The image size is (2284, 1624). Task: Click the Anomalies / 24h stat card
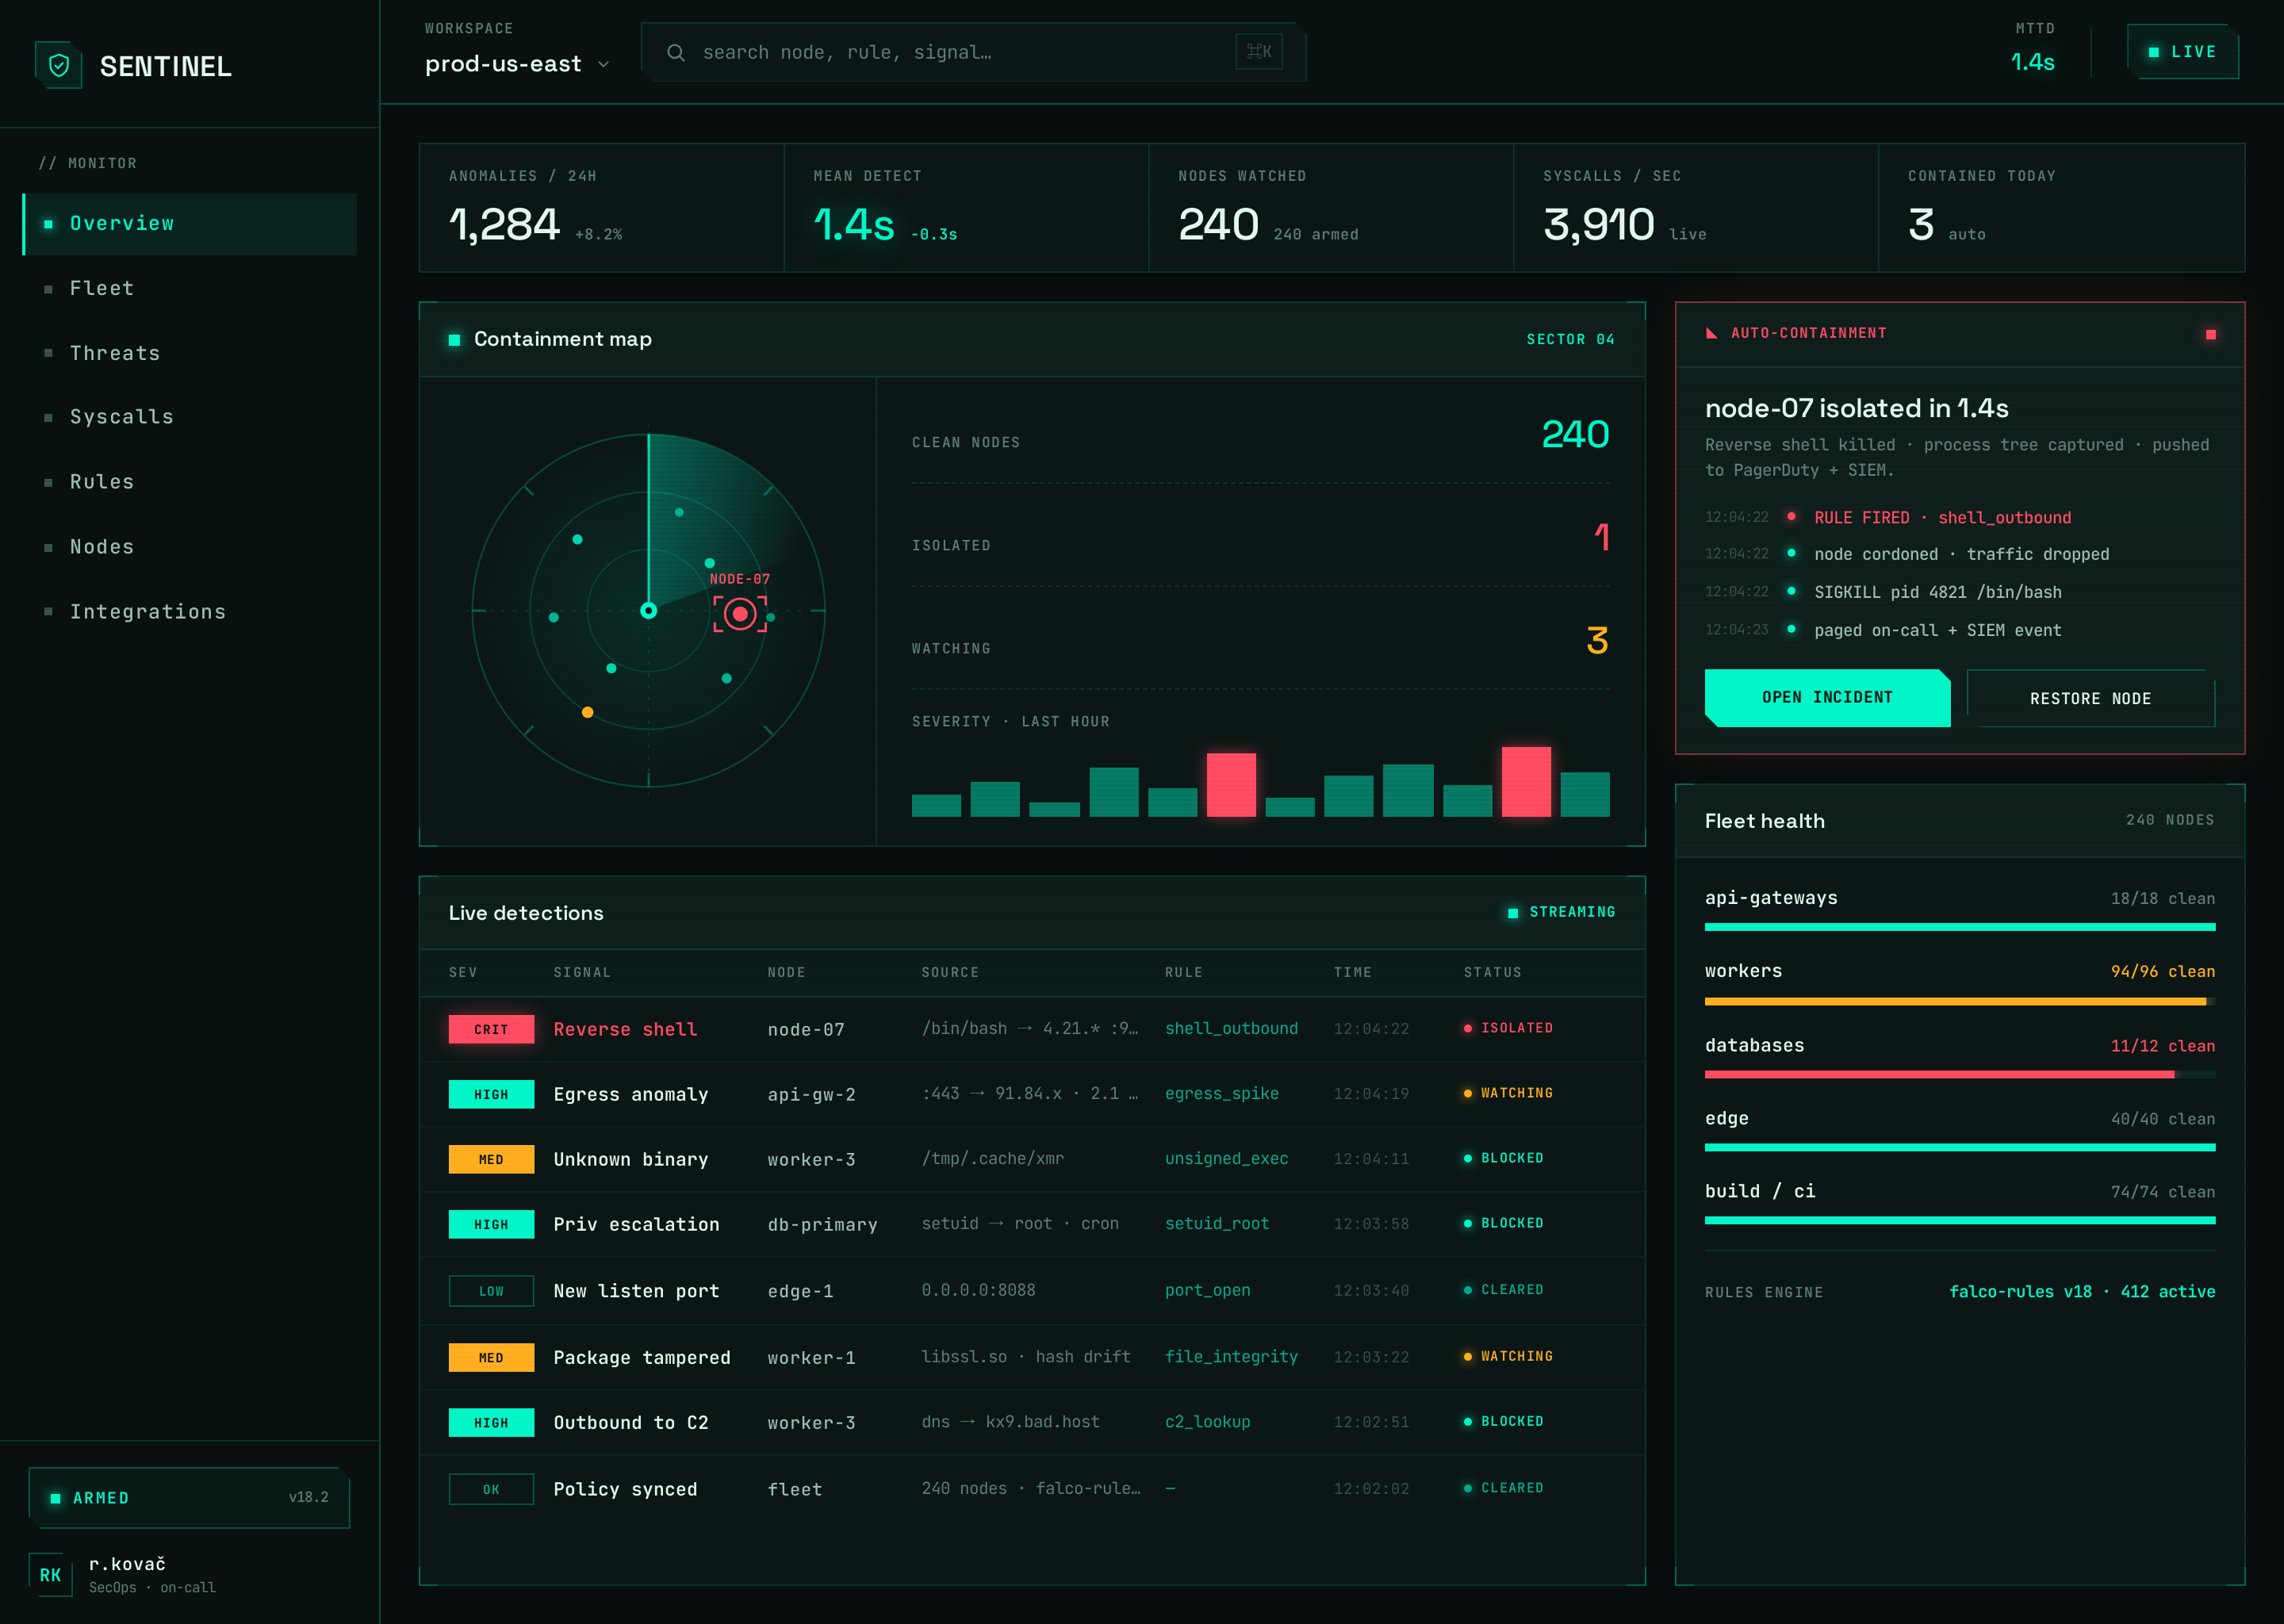tap(601, 208)
